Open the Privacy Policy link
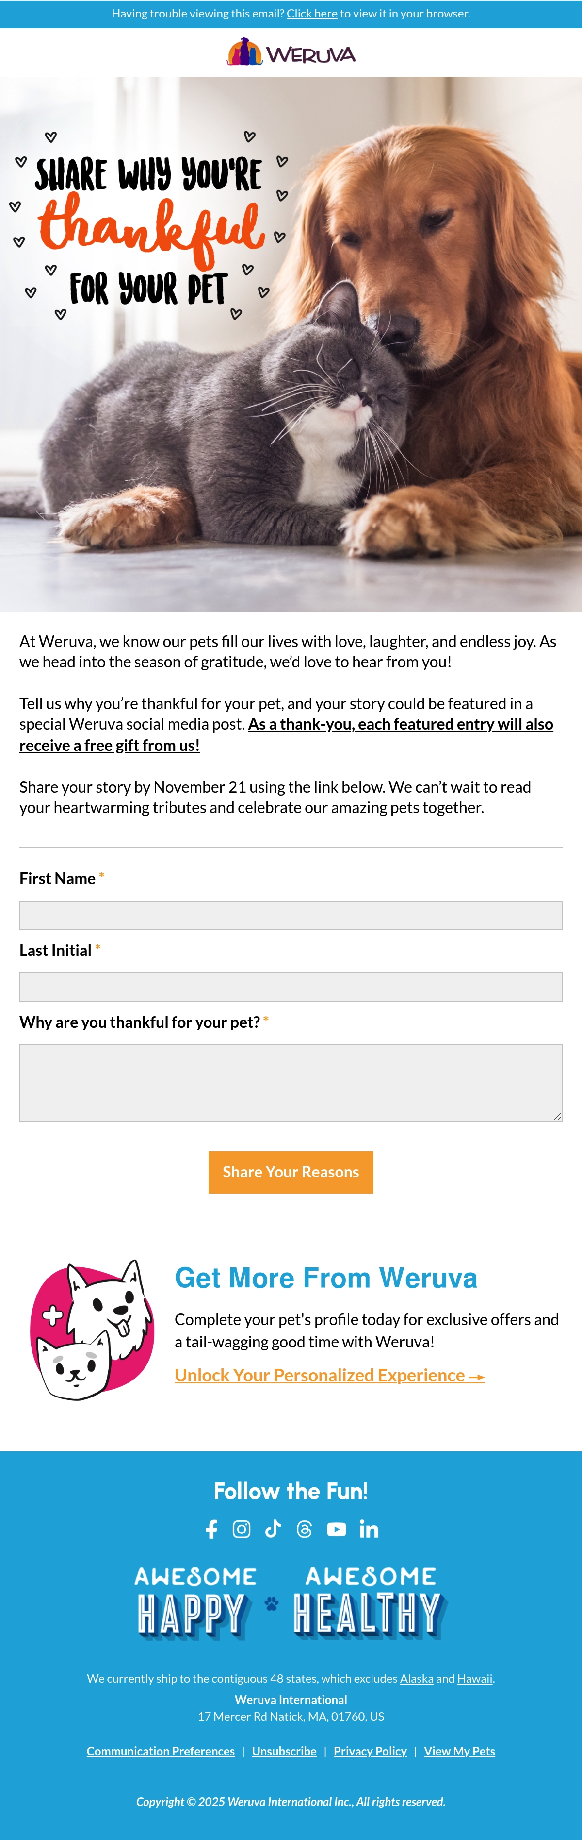Viewport: 582px width, 1840px height. point(370,1751)
